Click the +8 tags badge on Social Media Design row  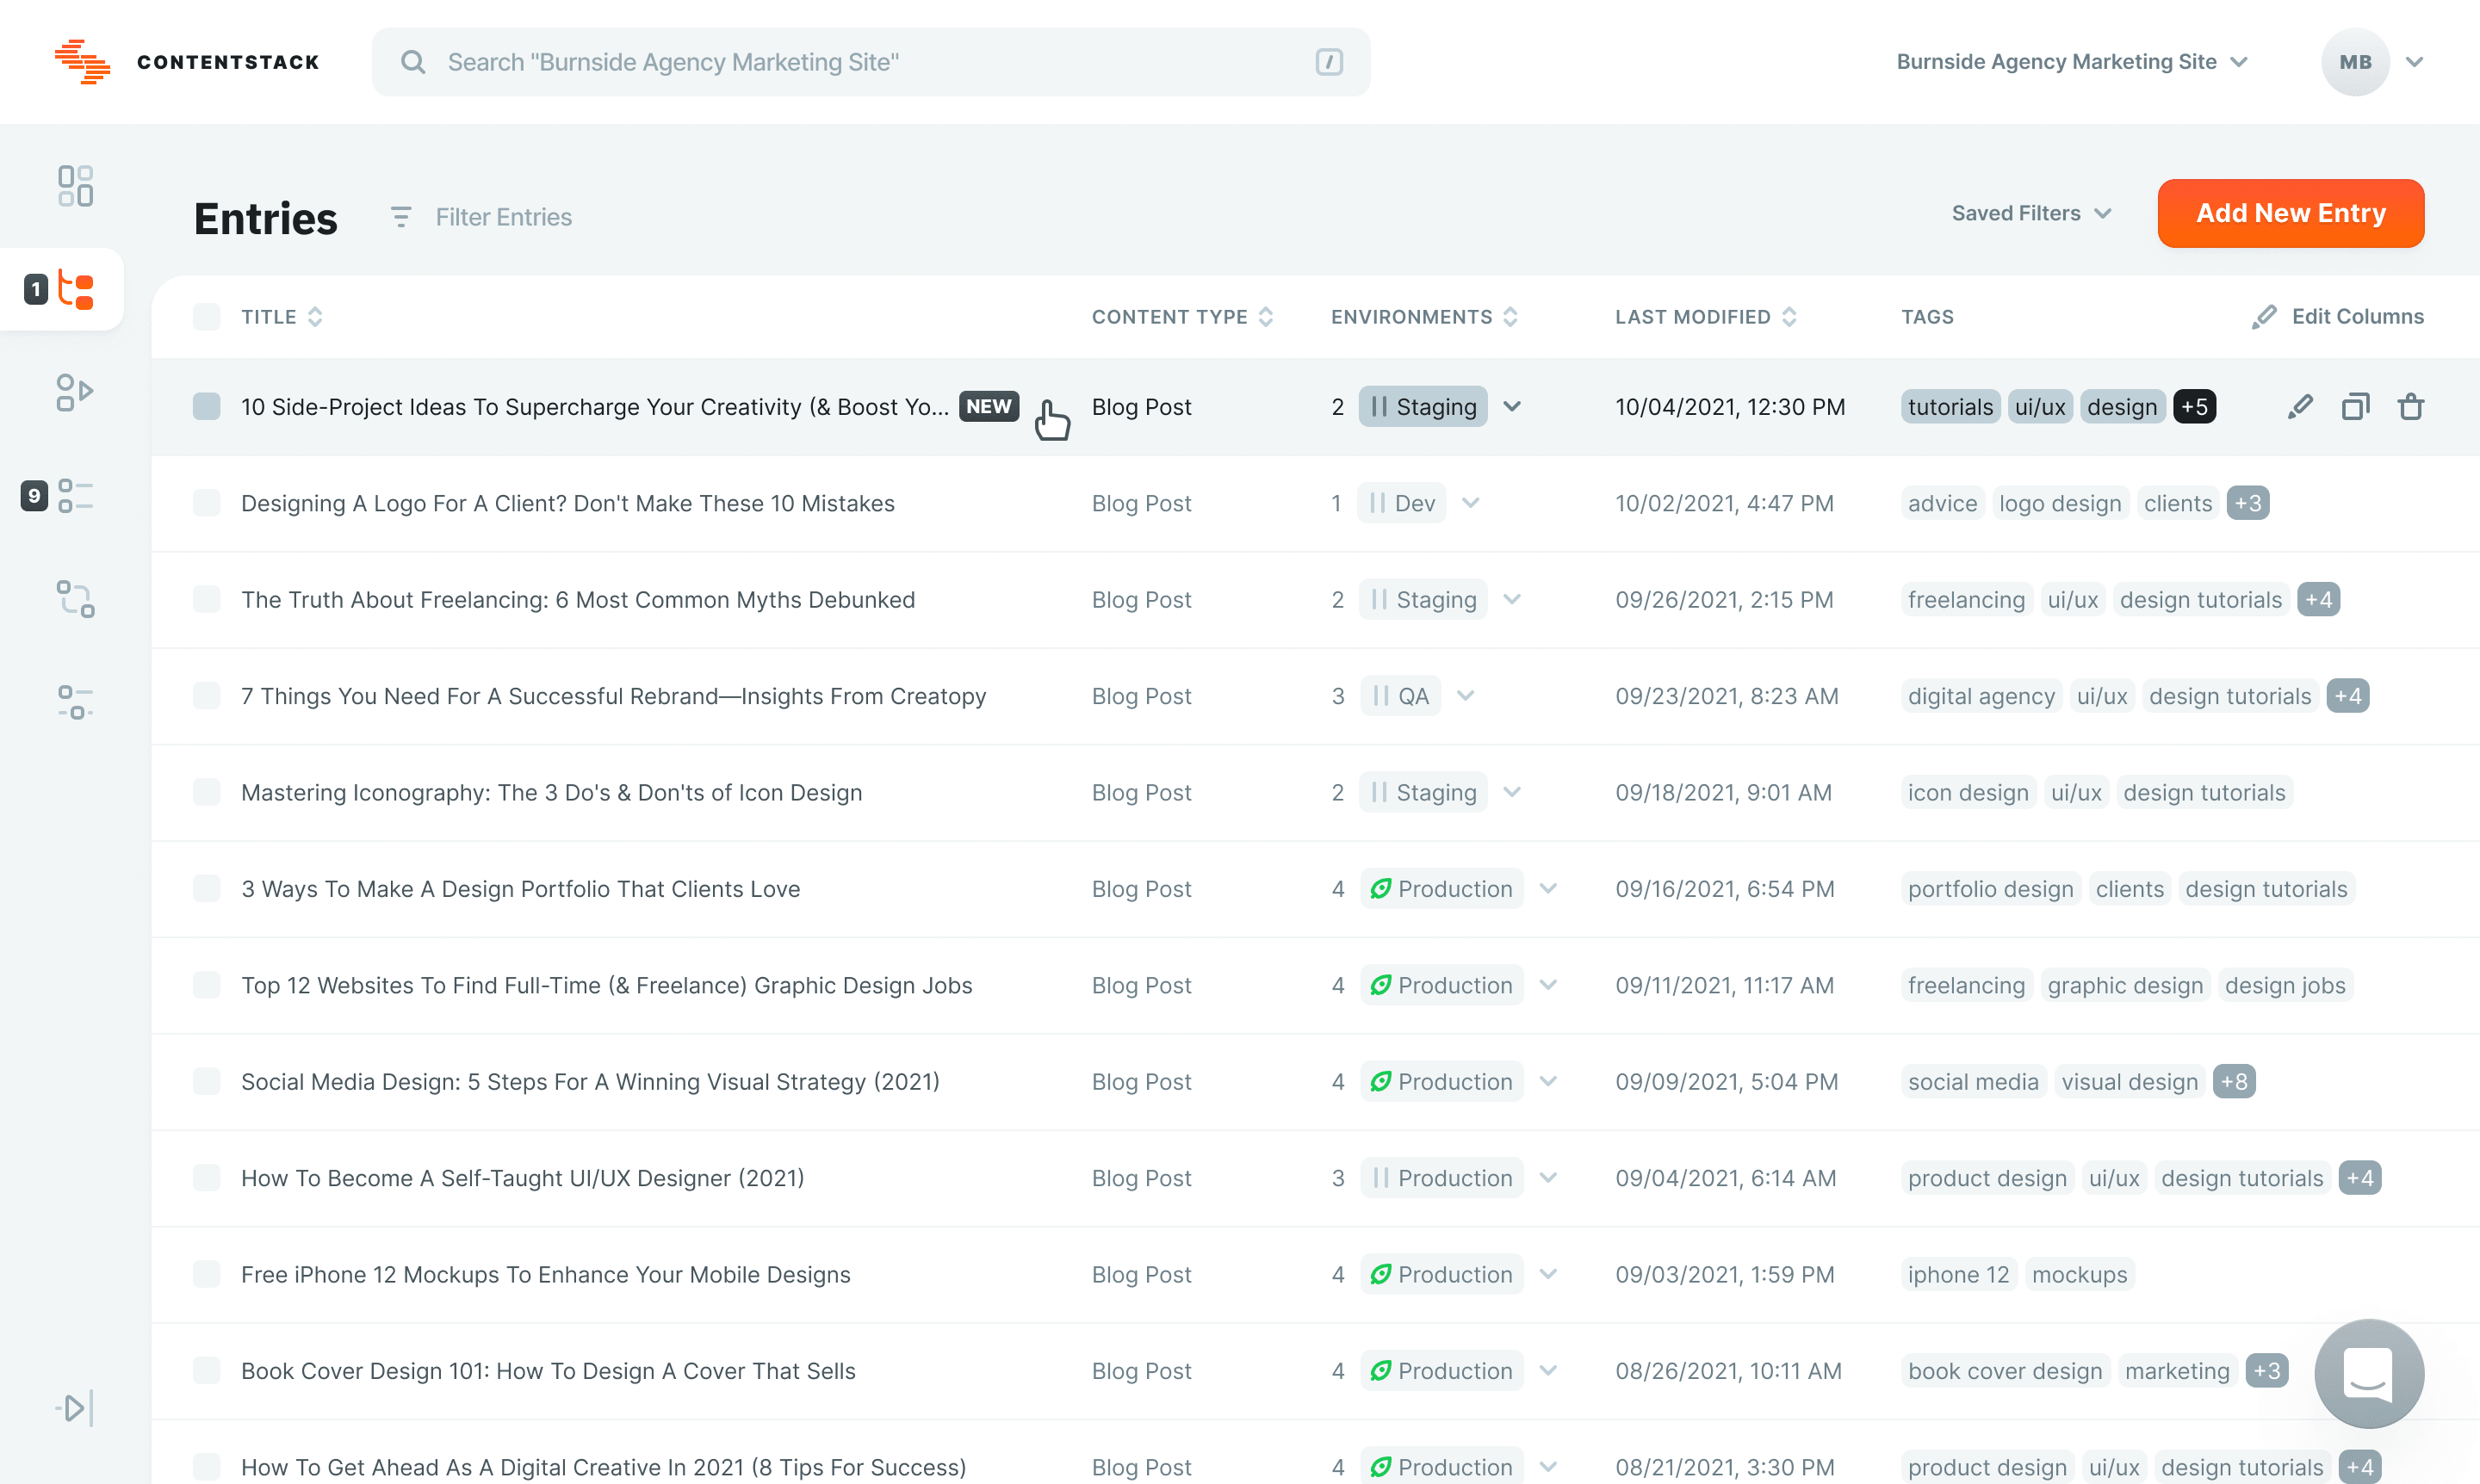pos(2234,1082)
